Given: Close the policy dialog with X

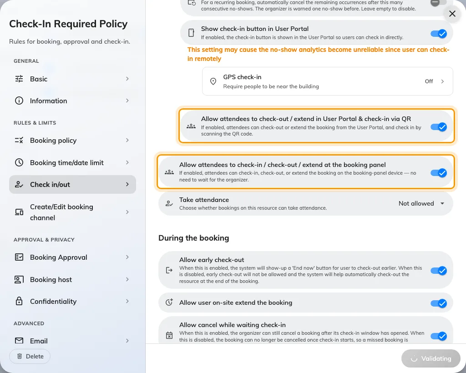Looking at the screenshot, I should 452,14.
